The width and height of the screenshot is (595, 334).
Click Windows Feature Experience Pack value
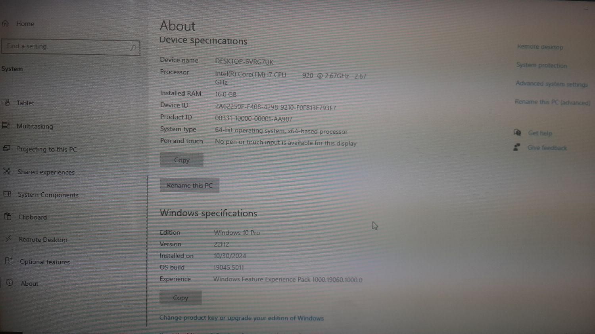coord(288,279)
